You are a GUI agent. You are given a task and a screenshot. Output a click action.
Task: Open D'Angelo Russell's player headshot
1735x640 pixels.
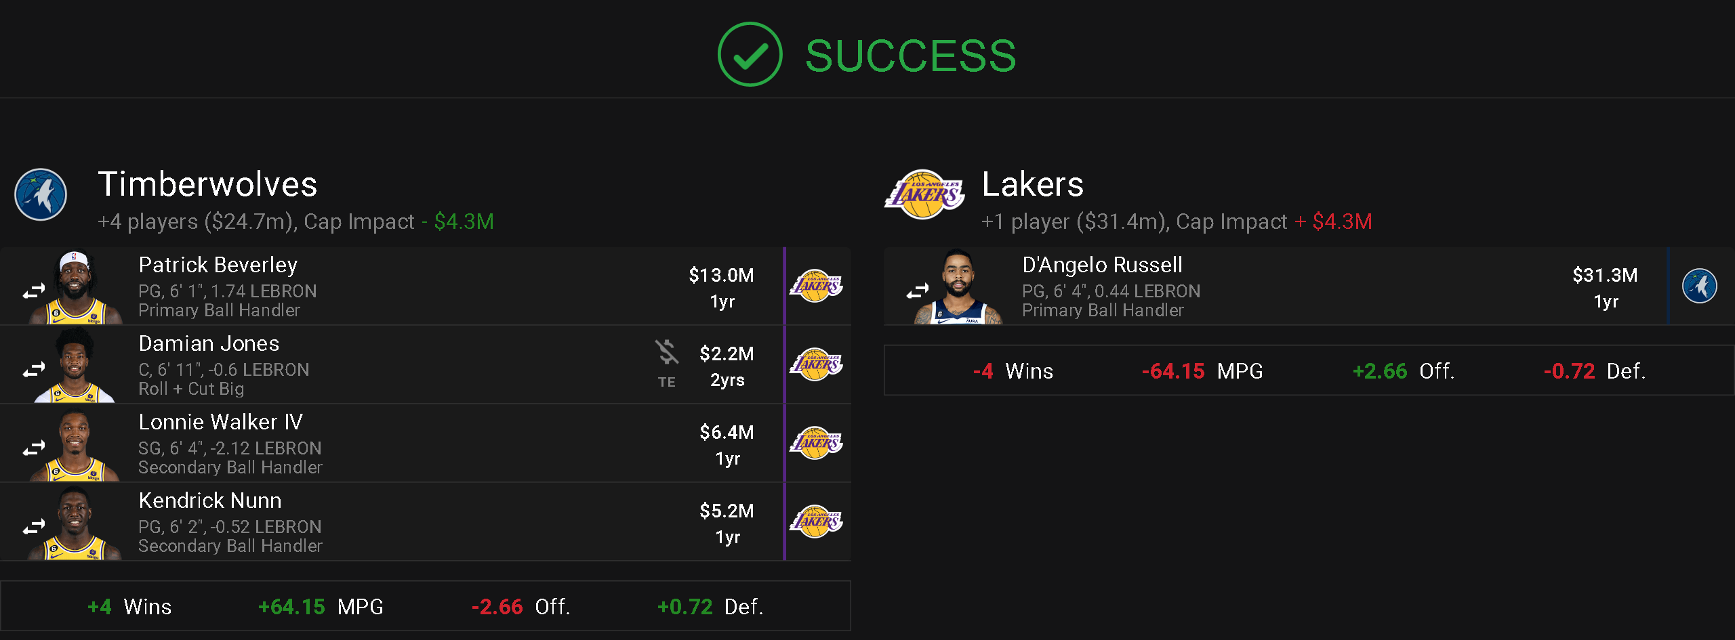[958, 287]
